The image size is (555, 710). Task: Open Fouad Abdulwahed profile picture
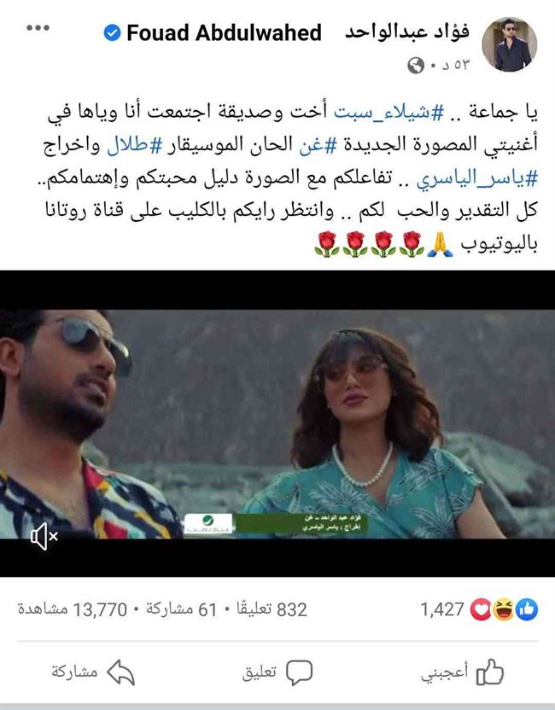(509, 44)
